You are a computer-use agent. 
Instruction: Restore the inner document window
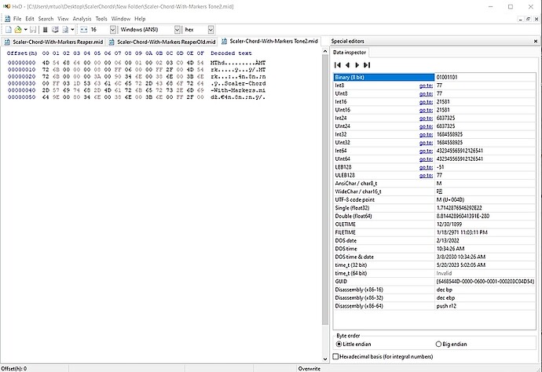pyautogui.click(x=528, y=19)
